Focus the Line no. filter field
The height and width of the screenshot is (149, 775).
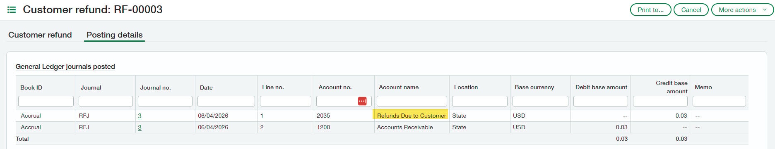point(285,101)
